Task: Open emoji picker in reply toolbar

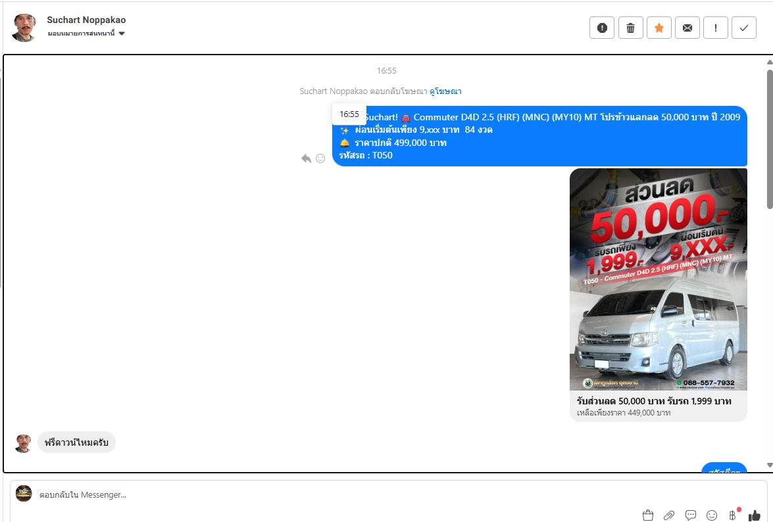Action: coord(712,515)
